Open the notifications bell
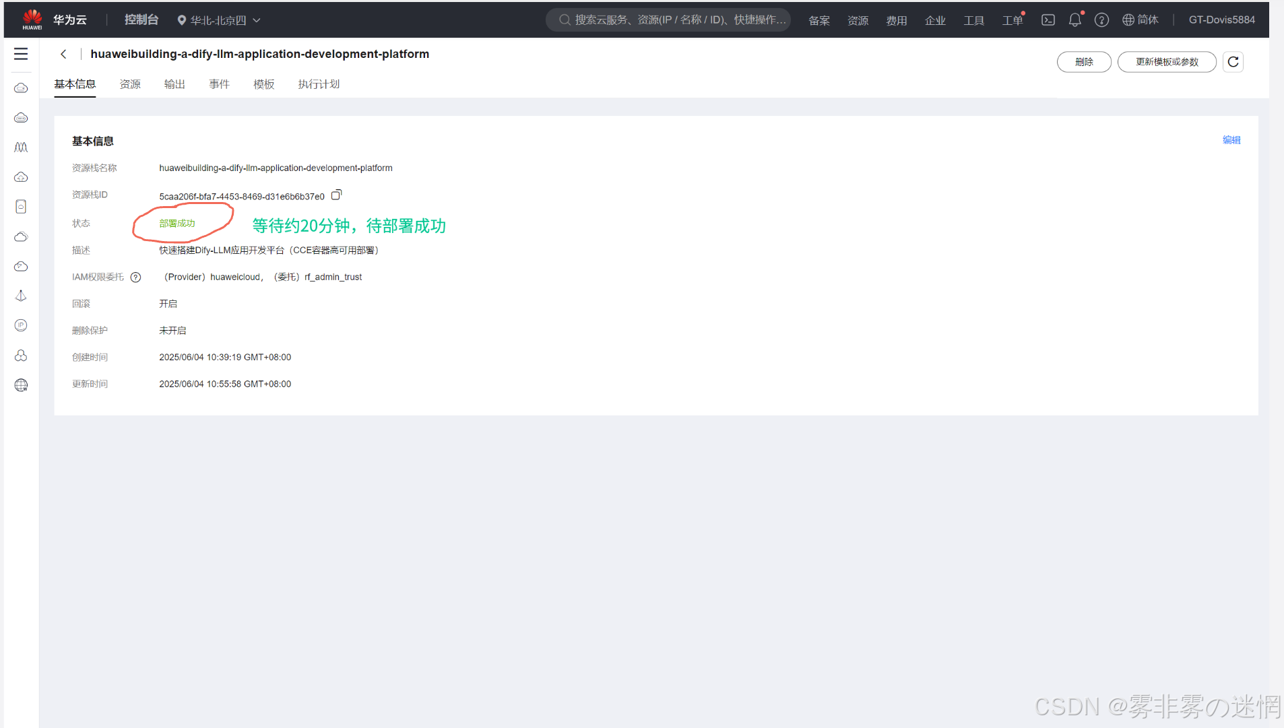This screenshot has width=1284, height=728. [1075, 20]
